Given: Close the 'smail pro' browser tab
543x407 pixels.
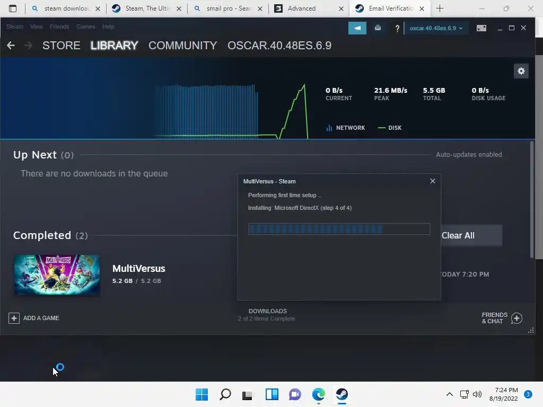Looking at the screenshot, I should pos(260,8).
